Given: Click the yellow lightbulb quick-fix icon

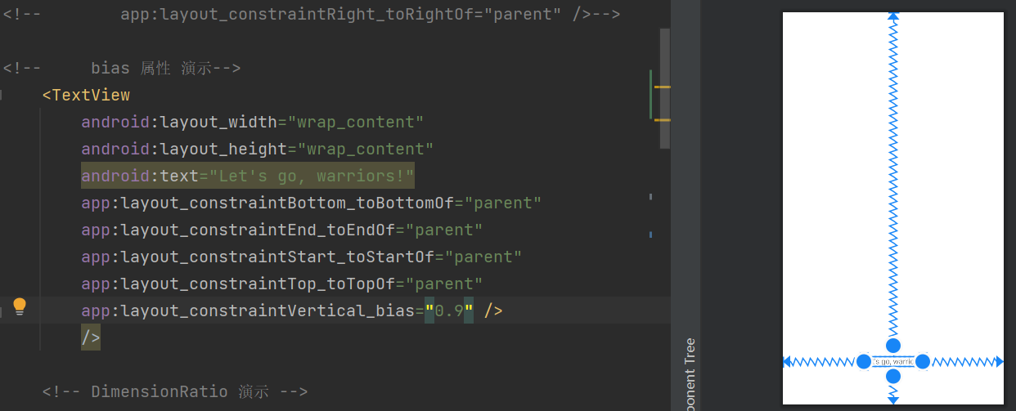Looking at the screenshot, I should (x=20, y=306).
